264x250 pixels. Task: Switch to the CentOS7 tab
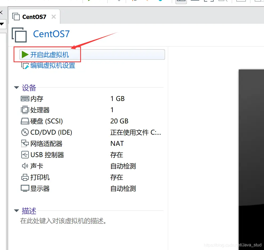[34, 17]
